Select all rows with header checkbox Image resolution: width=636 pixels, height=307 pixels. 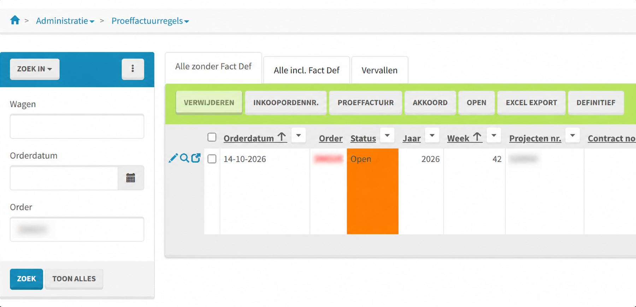tap(212, 137)
